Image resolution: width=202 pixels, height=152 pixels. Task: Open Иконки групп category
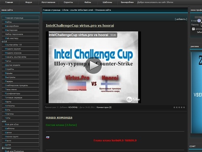[21, 137]
